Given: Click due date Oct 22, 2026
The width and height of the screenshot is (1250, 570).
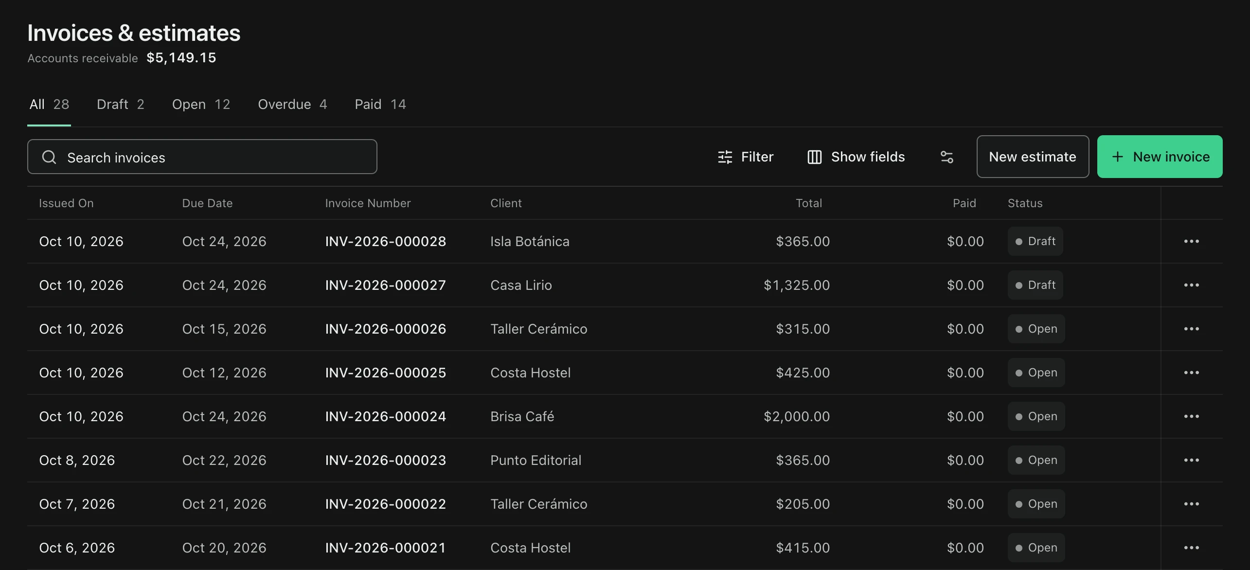Looking at the screenshot, I should click(x=224, y=461).
